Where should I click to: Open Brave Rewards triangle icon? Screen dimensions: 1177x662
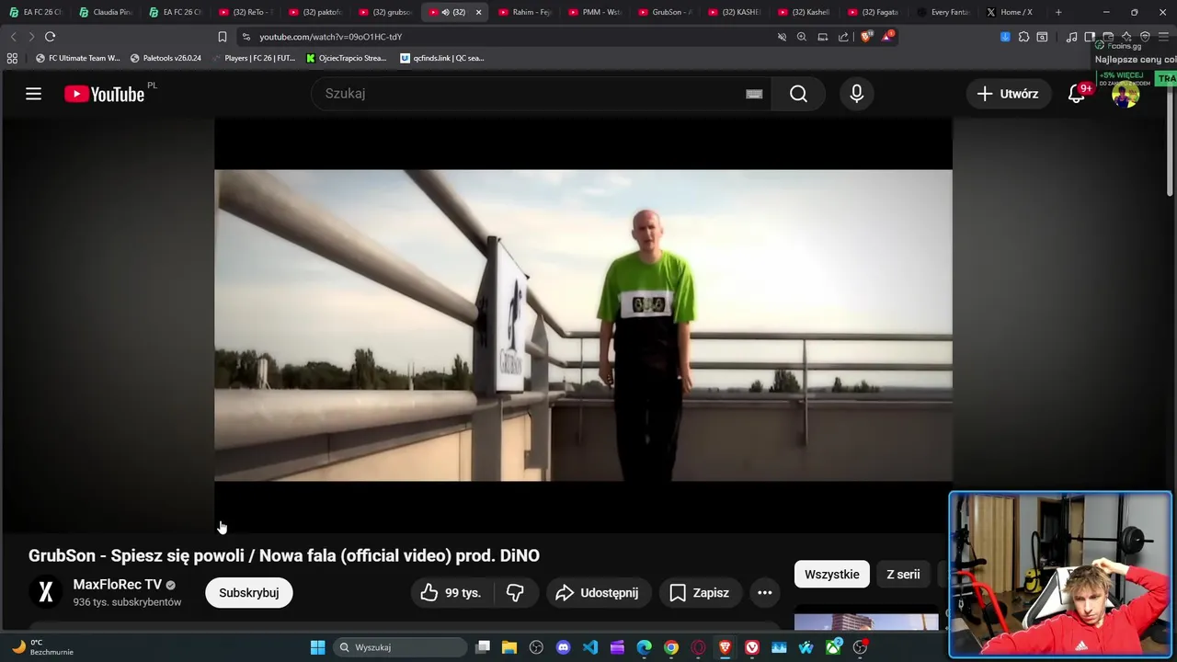click(x=887, y=37)
